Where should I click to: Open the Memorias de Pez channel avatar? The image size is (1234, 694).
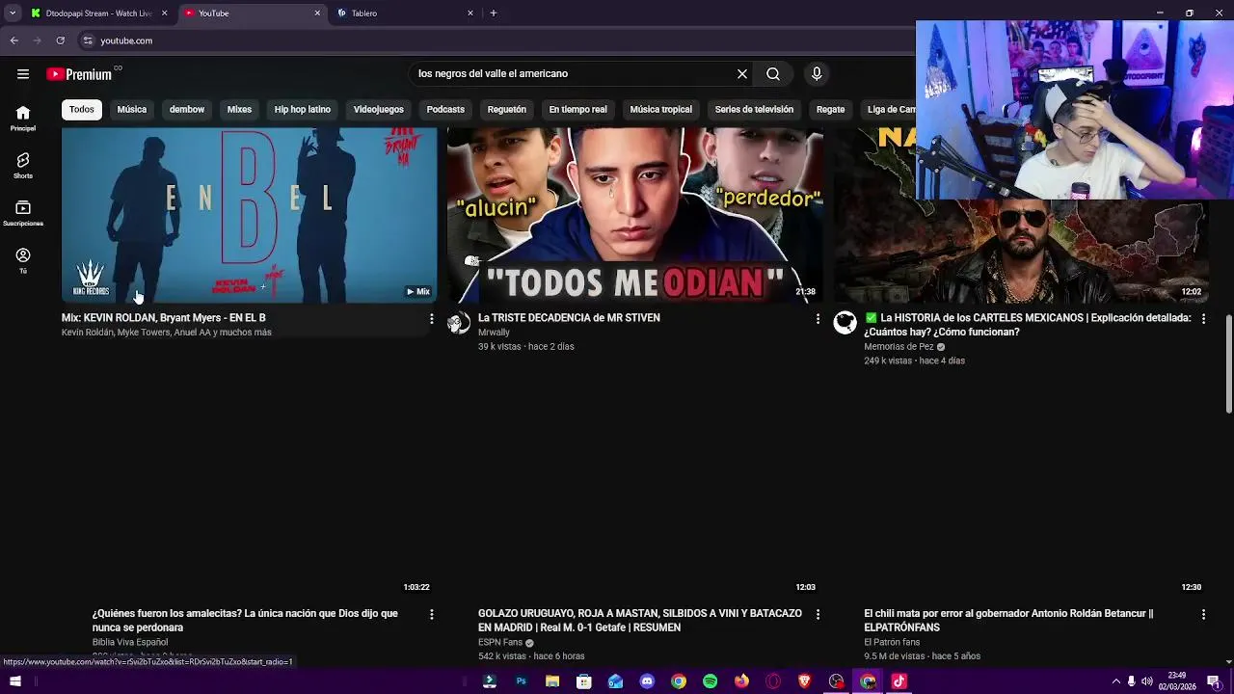coord(845,323)
